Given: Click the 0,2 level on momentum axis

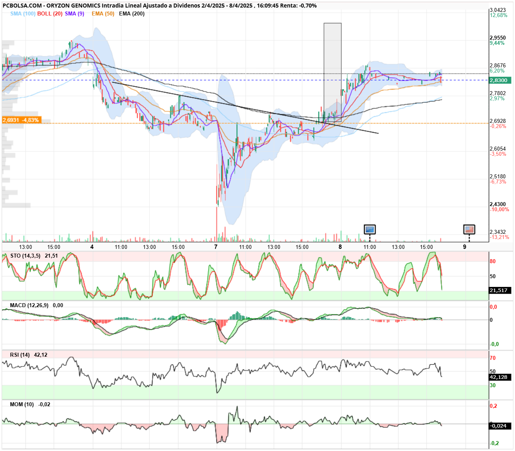Looking at the screenshot, I should click(x=494, y=406).
